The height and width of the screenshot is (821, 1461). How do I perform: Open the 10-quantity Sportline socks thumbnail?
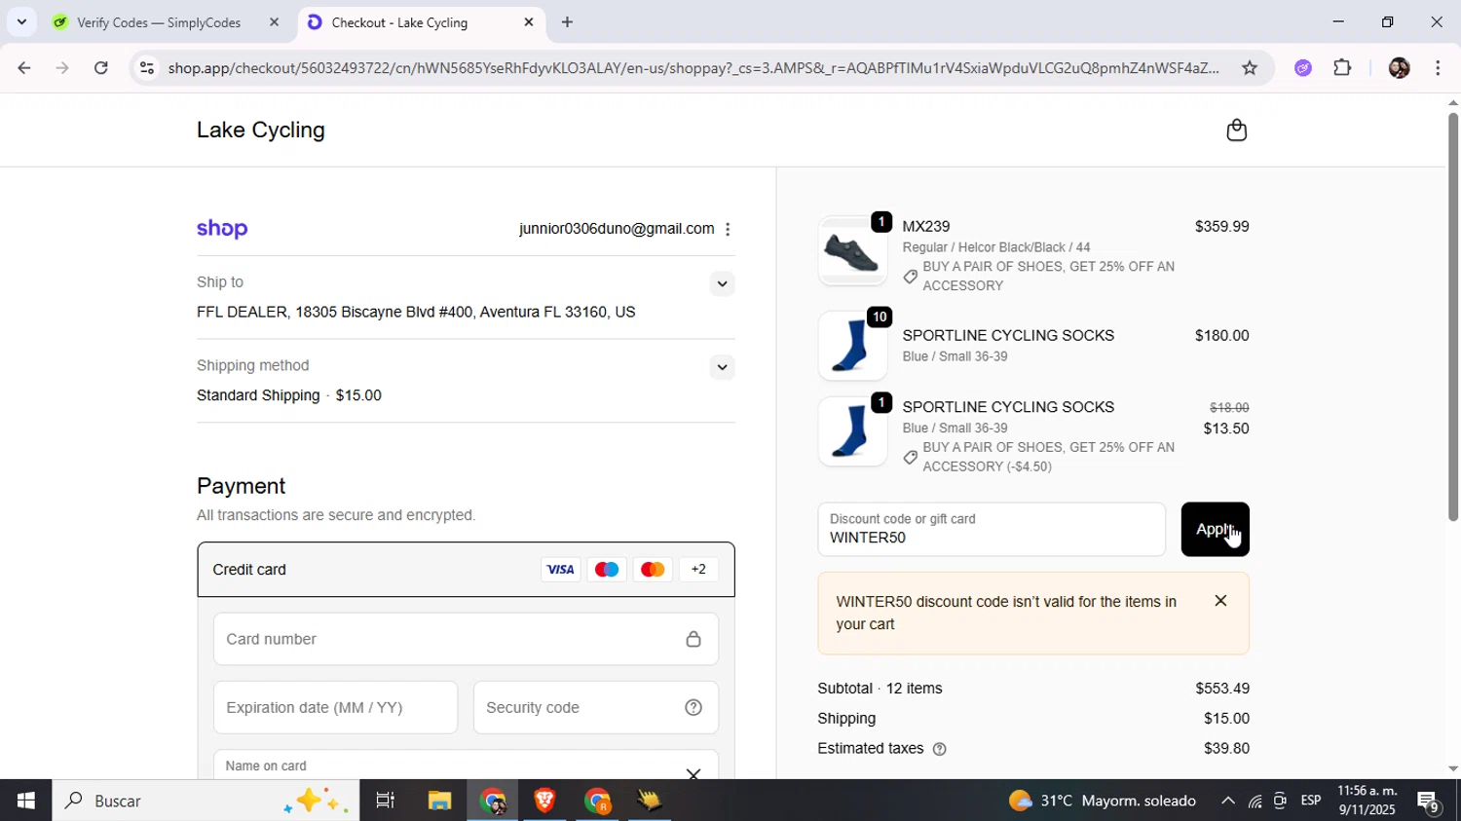[852, 346]
